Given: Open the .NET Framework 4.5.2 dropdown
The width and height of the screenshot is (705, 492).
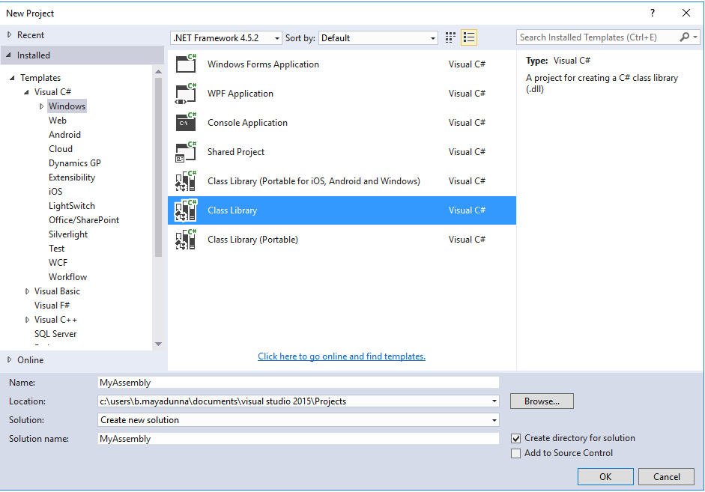Looking at the screenshot, I should point(226,38).
